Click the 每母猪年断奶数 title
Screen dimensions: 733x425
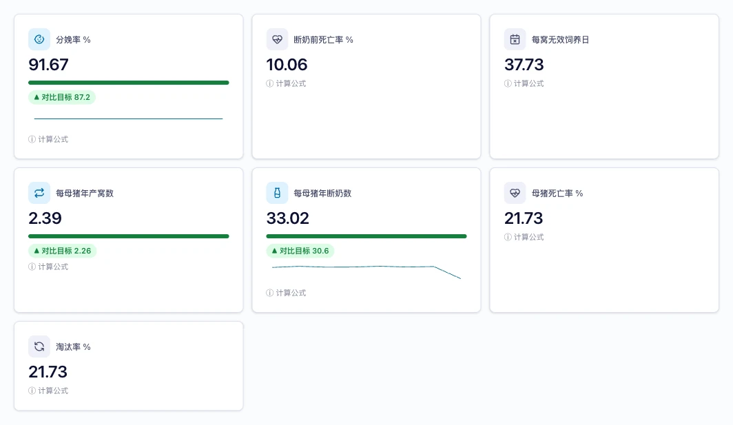click(x=322, y=193)
